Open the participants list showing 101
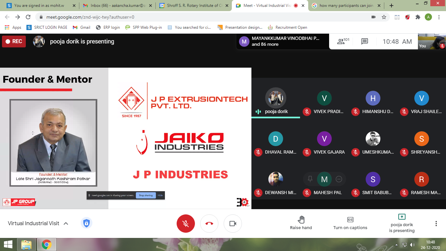 [343, 41]
